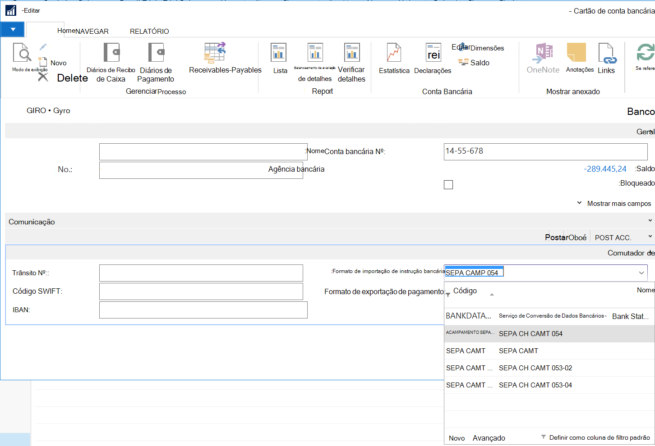This screenshot has width=655, height=446.
Task: Click the Agência bancária input field
Action: click(x=201, y=170)
